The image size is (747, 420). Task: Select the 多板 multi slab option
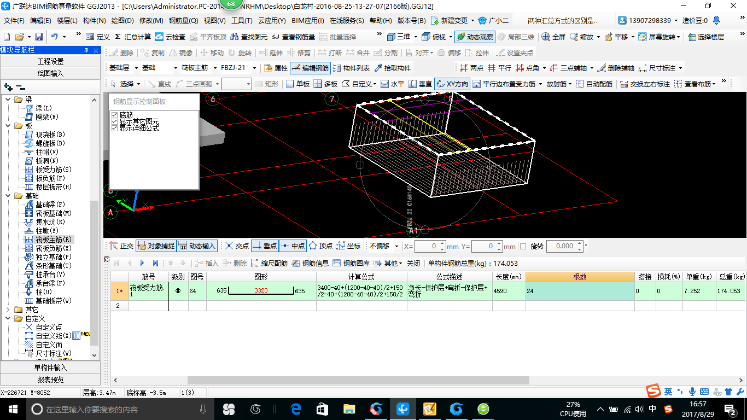point(326,84)
